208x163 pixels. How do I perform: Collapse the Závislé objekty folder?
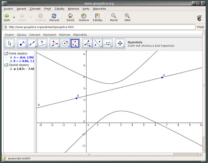[x=6, y=65]
